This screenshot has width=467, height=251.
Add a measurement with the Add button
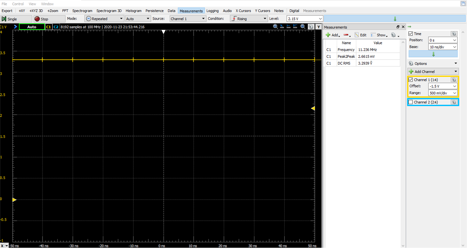click(x=333, y=35)
